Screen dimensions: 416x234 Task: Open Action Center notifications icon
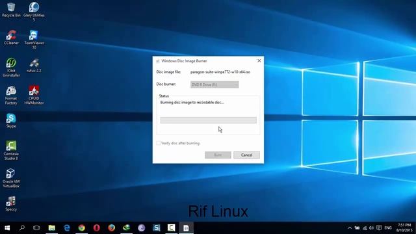tap(379, 228)
